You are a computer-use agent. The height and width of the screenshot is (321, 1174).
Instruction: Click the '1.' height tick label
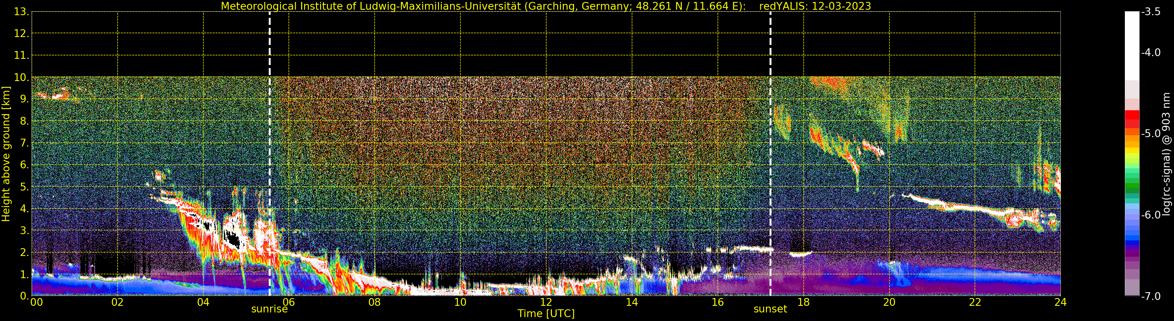24,275
